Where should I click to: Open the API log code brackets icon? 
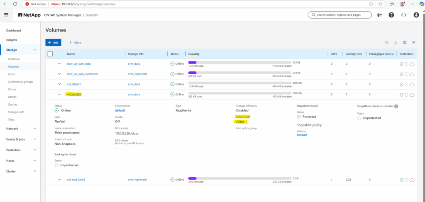[403, 15]
